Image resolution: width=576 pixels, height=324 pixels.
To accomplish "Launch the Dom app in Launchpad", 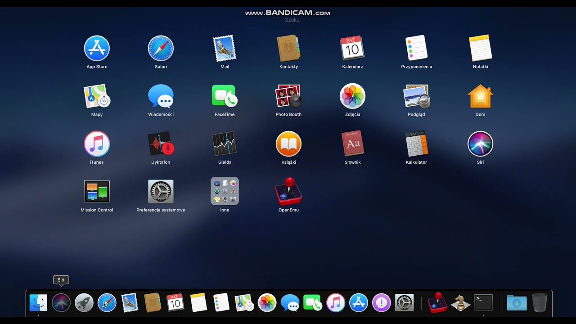I will coord(480,96).
